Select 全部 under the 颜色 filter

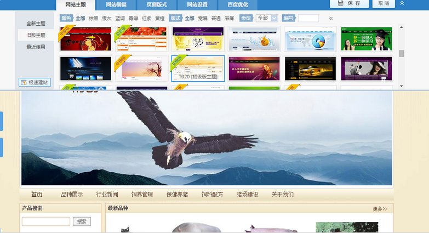tap(81, 18)
